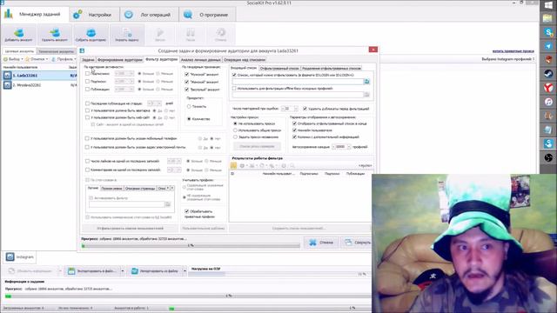
Task: Click the Instagram icon in the bottom tab
Action: 10,256
